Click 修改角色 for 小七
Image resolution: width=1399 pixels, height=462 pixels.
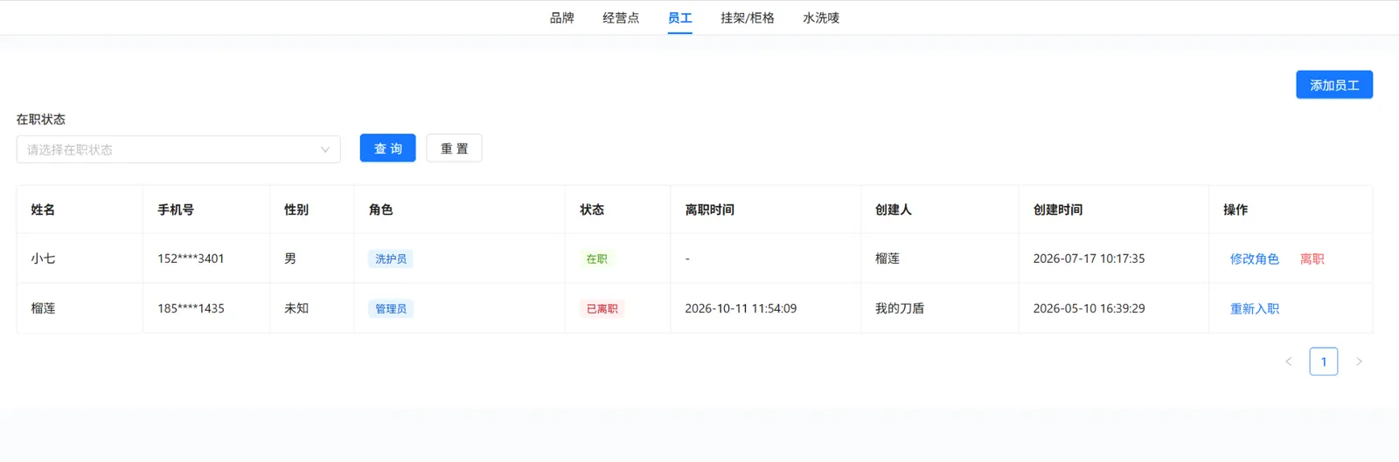[1254, 259]
